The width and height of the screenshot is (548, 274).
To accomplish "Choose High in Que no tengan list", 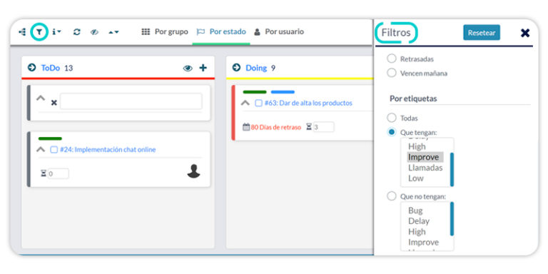I will tap(417, 232).
